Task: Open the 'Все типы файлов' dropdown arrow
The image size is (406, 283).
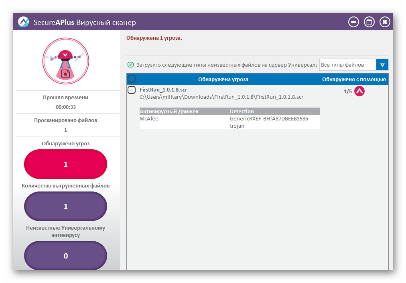Action: pyautogui.click(x=382, y=65)
